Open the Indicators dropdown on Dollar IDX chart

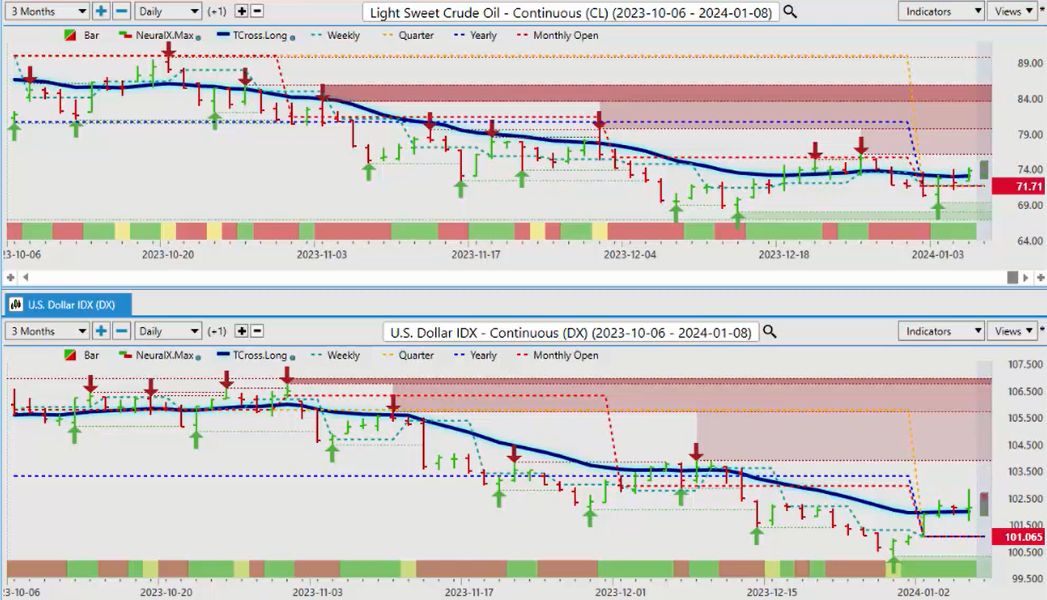pos(941,331)
